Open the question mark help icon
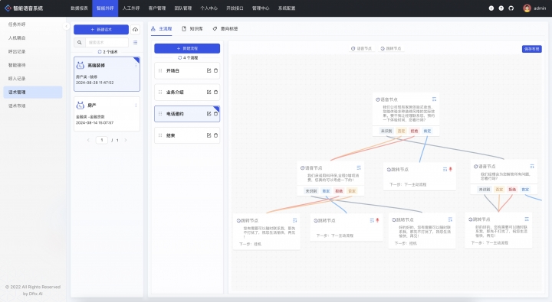This screenshot has height=302, width=552. click(501, 8)
